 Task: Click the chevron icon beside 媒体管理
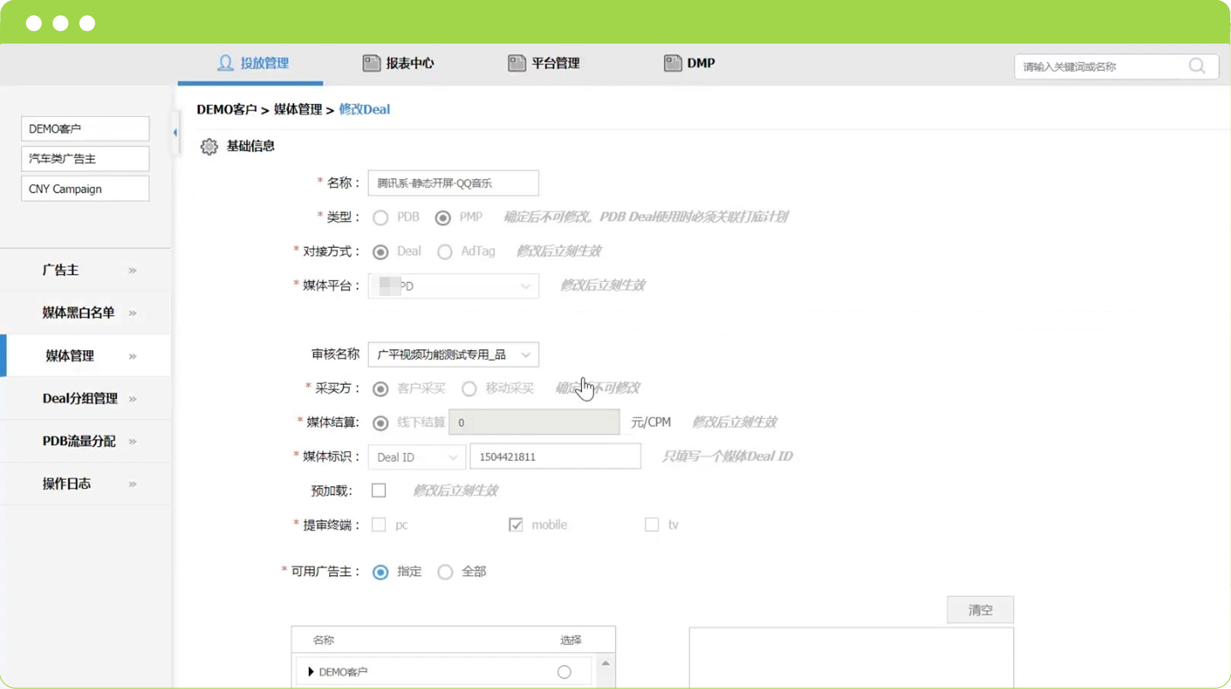tap(132, 356)
